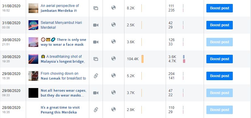The height and width of the screenshot is (118, 251).
Task: Click globe icon on Nasi Lemak post row
Action: [113, 75]
